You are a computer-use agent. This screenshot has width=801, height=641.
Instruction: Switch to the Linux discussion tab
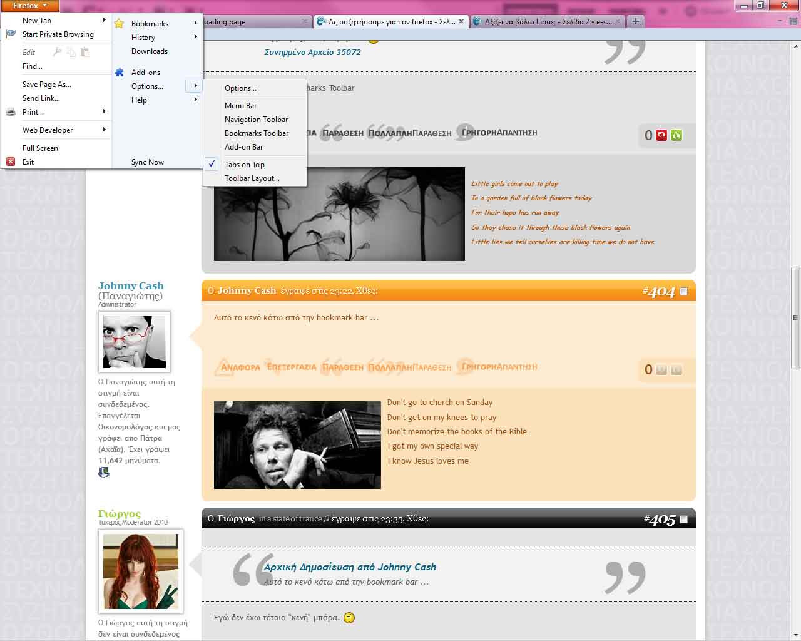[x=546, y=21]
